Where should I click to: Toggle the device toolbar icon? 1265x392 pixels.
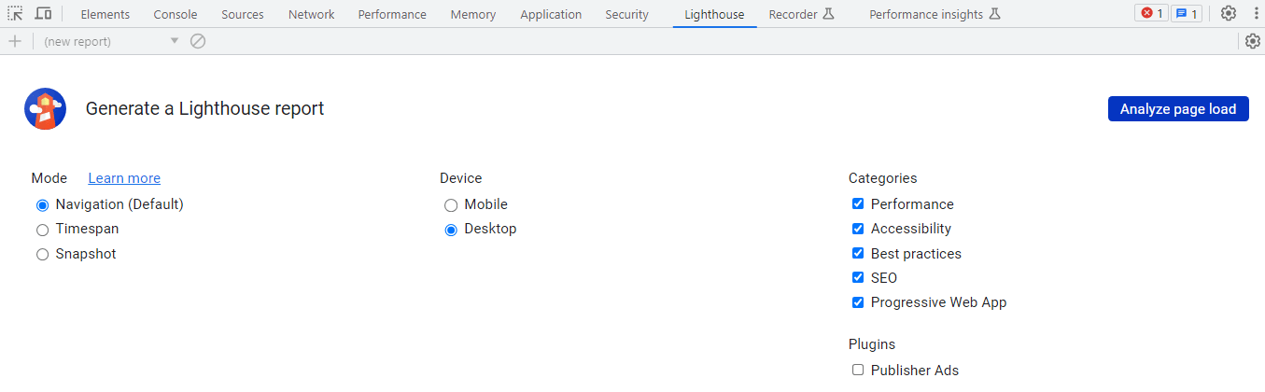click(43, 14)
